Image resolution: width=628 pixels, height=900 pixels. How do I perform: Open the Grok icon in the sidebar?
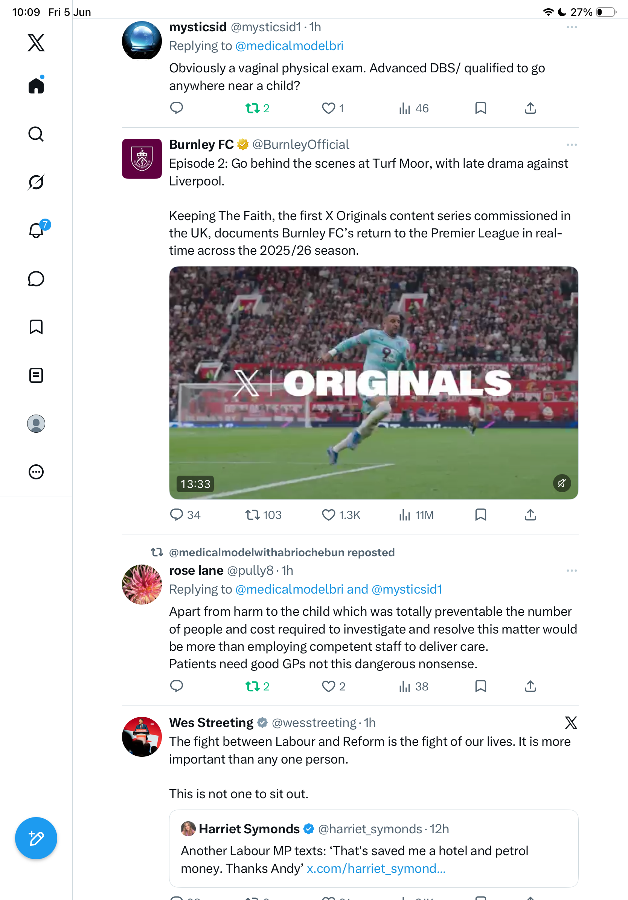point(36,182)
